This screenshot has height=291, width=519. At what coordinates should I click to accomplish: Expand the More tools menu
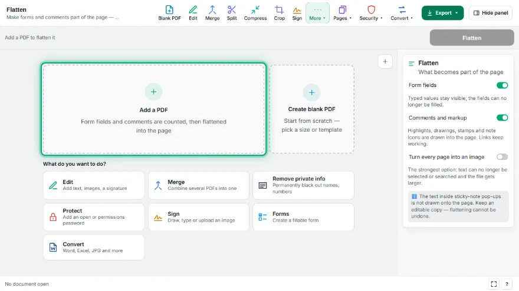point(317,13)
